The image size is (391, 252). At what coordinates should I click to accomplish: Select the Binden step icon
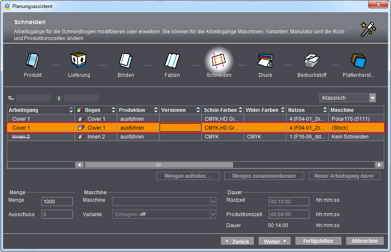126,60
